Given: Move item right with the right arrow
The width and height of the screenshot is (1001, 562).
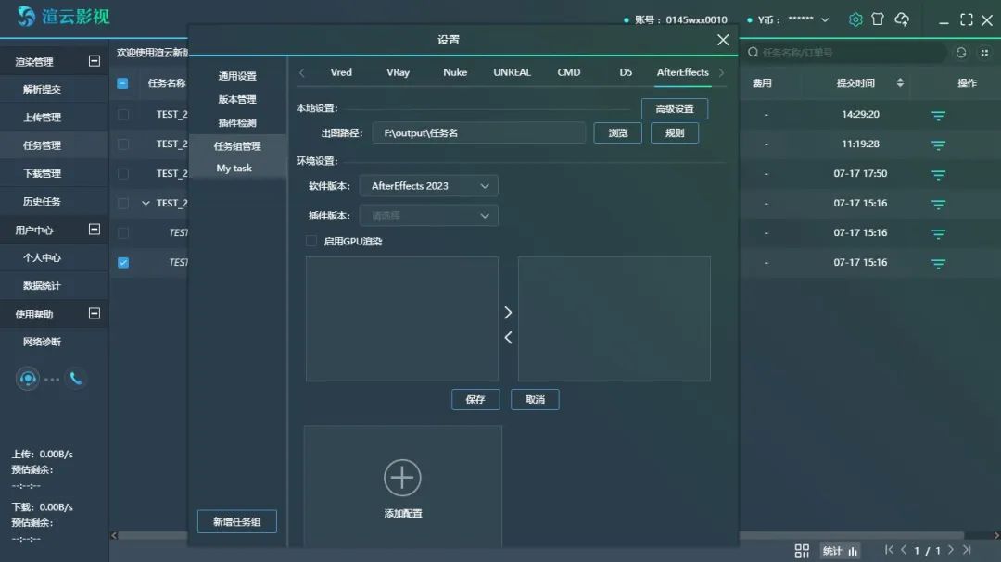Looking at the screenshot, I should pyautogui.click(x=508, y=313).
